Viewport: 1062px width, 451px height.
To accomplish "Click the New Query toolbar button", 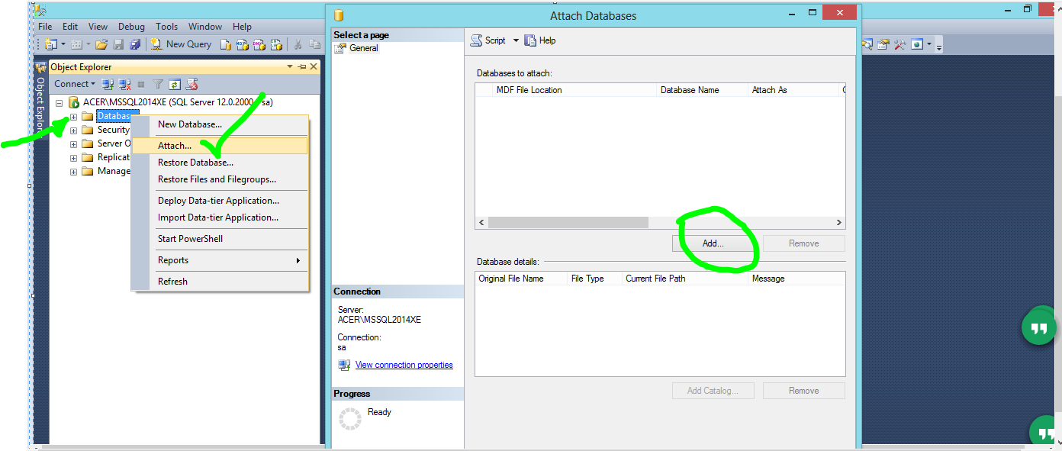I will (181, 44).
